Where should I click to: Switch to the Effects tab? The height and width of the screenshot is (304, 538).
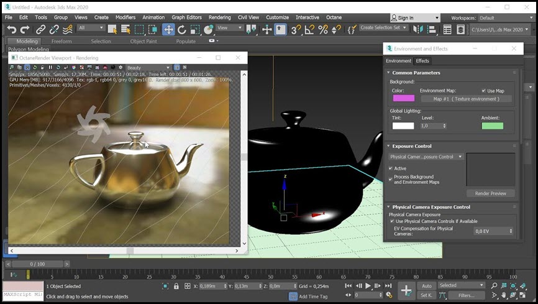click(x=422, y=61)
